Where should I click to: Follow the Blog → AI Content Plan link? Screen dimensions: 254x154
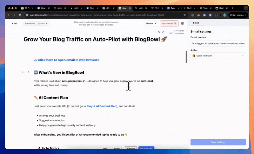(102, 106)
